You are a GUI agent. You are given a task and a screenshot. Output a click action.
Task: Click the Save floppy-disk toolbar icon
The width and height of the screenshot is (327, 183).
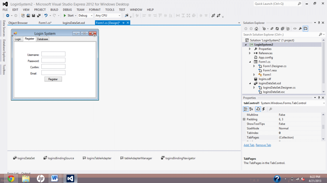(33, 16)
